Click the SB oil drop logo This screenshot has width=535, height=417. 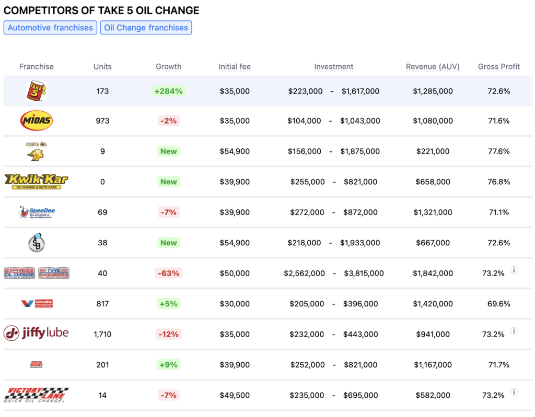click(36, 243)
